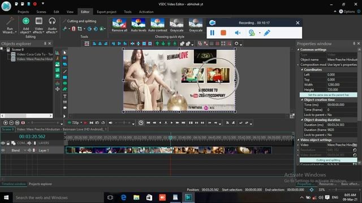
Task: Click the Add object button
Action: (26, 25)
